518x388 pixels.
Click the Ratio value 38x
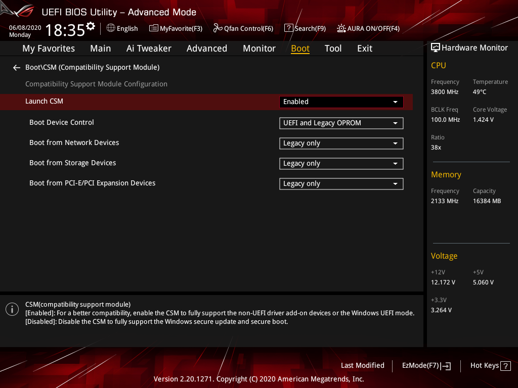[x=436, y=148]
